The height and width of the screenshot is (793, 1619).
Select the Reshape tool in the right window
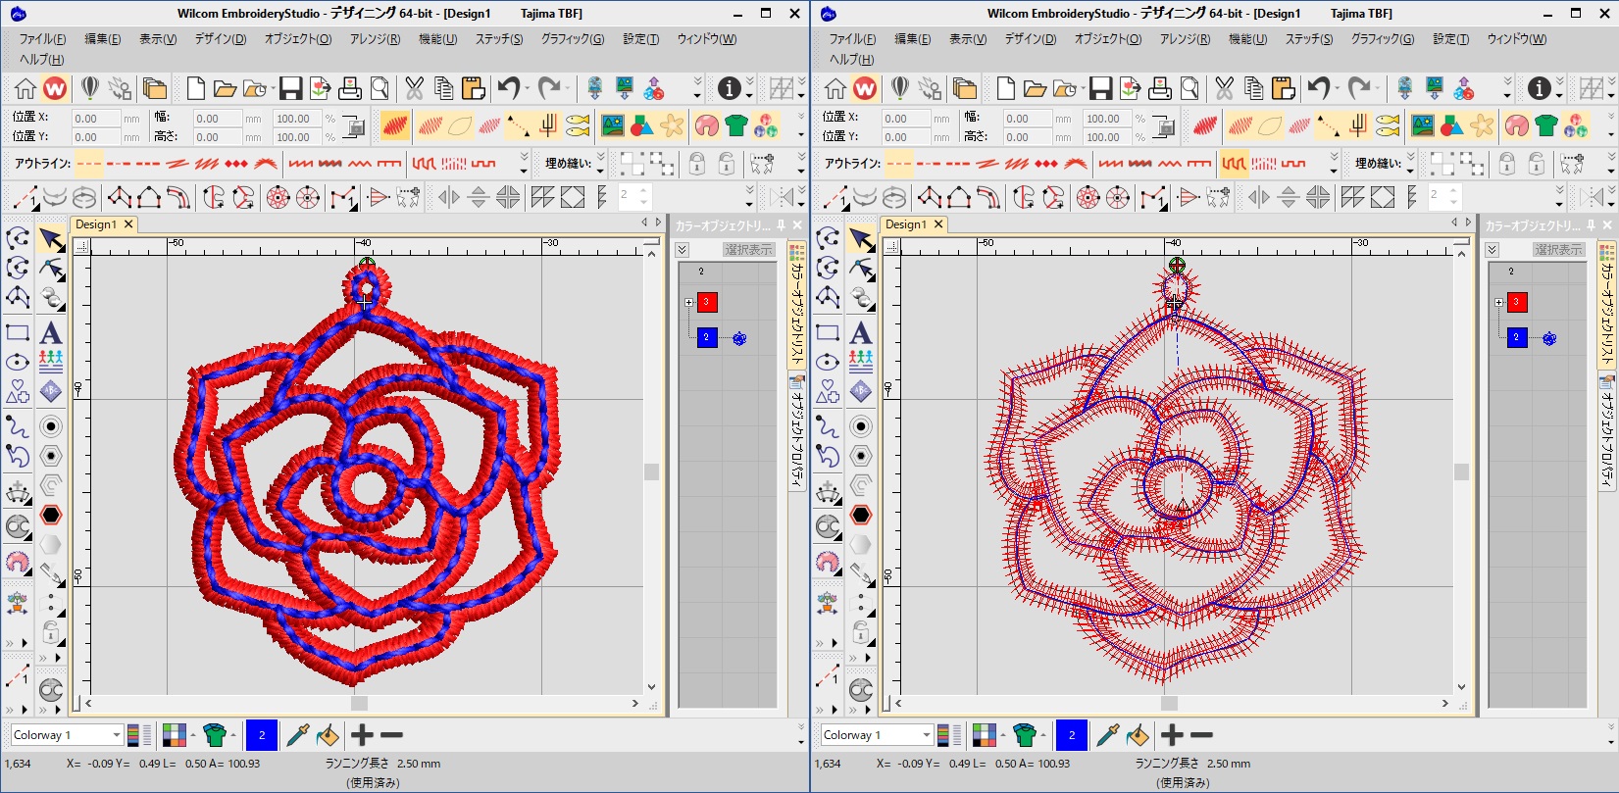(x=861, y=269)
